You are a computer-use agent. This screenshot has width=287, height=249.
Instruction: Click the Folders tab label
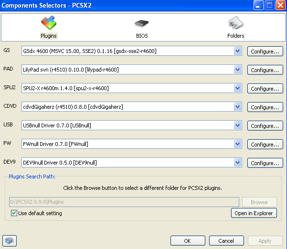(x=236, y=36)
